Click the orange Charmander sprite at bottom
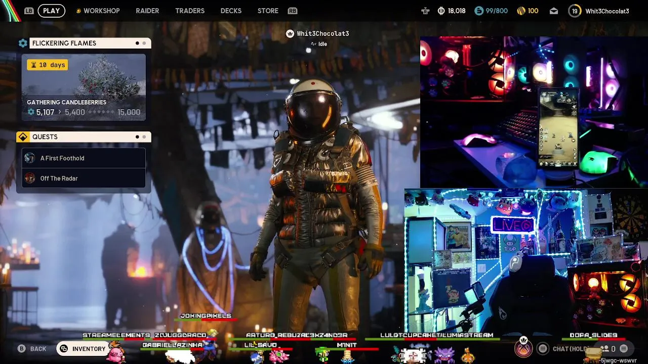 (x=467, y=356)
